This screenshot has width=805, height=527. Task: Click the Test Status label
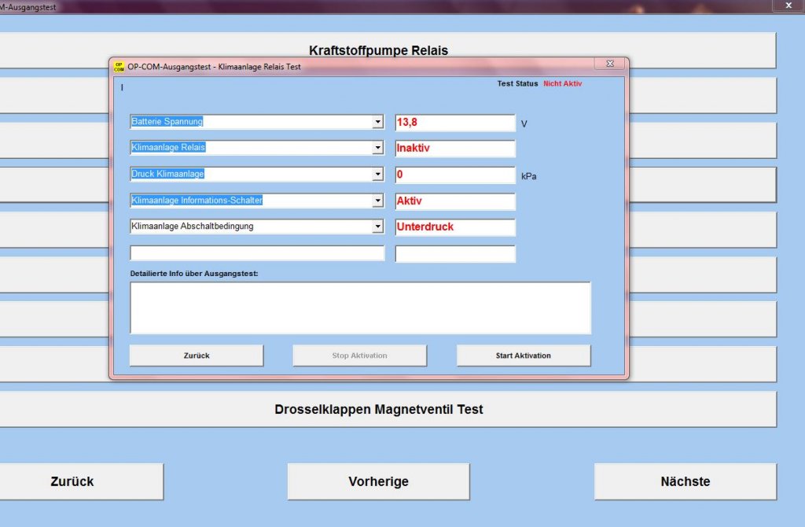517,83
